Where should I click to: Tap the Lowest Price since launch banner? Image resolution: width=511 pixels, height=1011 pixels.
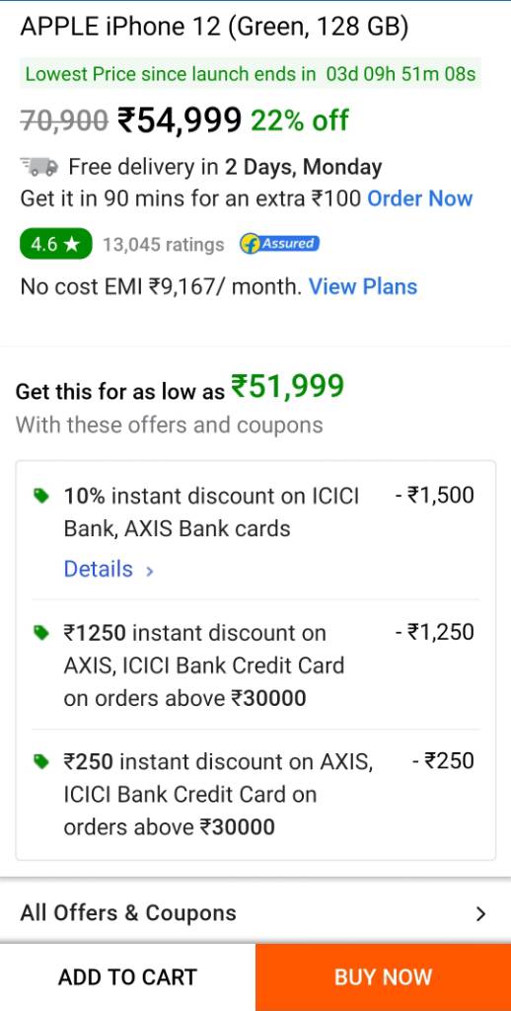click(250, 73)
